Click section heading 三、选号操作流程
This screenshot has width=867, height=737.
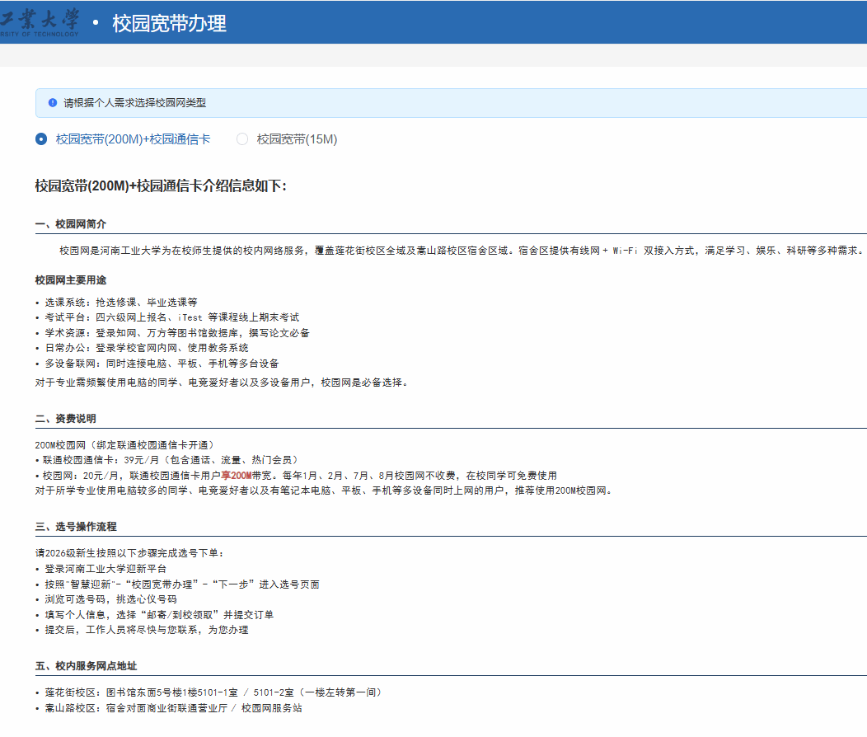click(x=76, y=526)
